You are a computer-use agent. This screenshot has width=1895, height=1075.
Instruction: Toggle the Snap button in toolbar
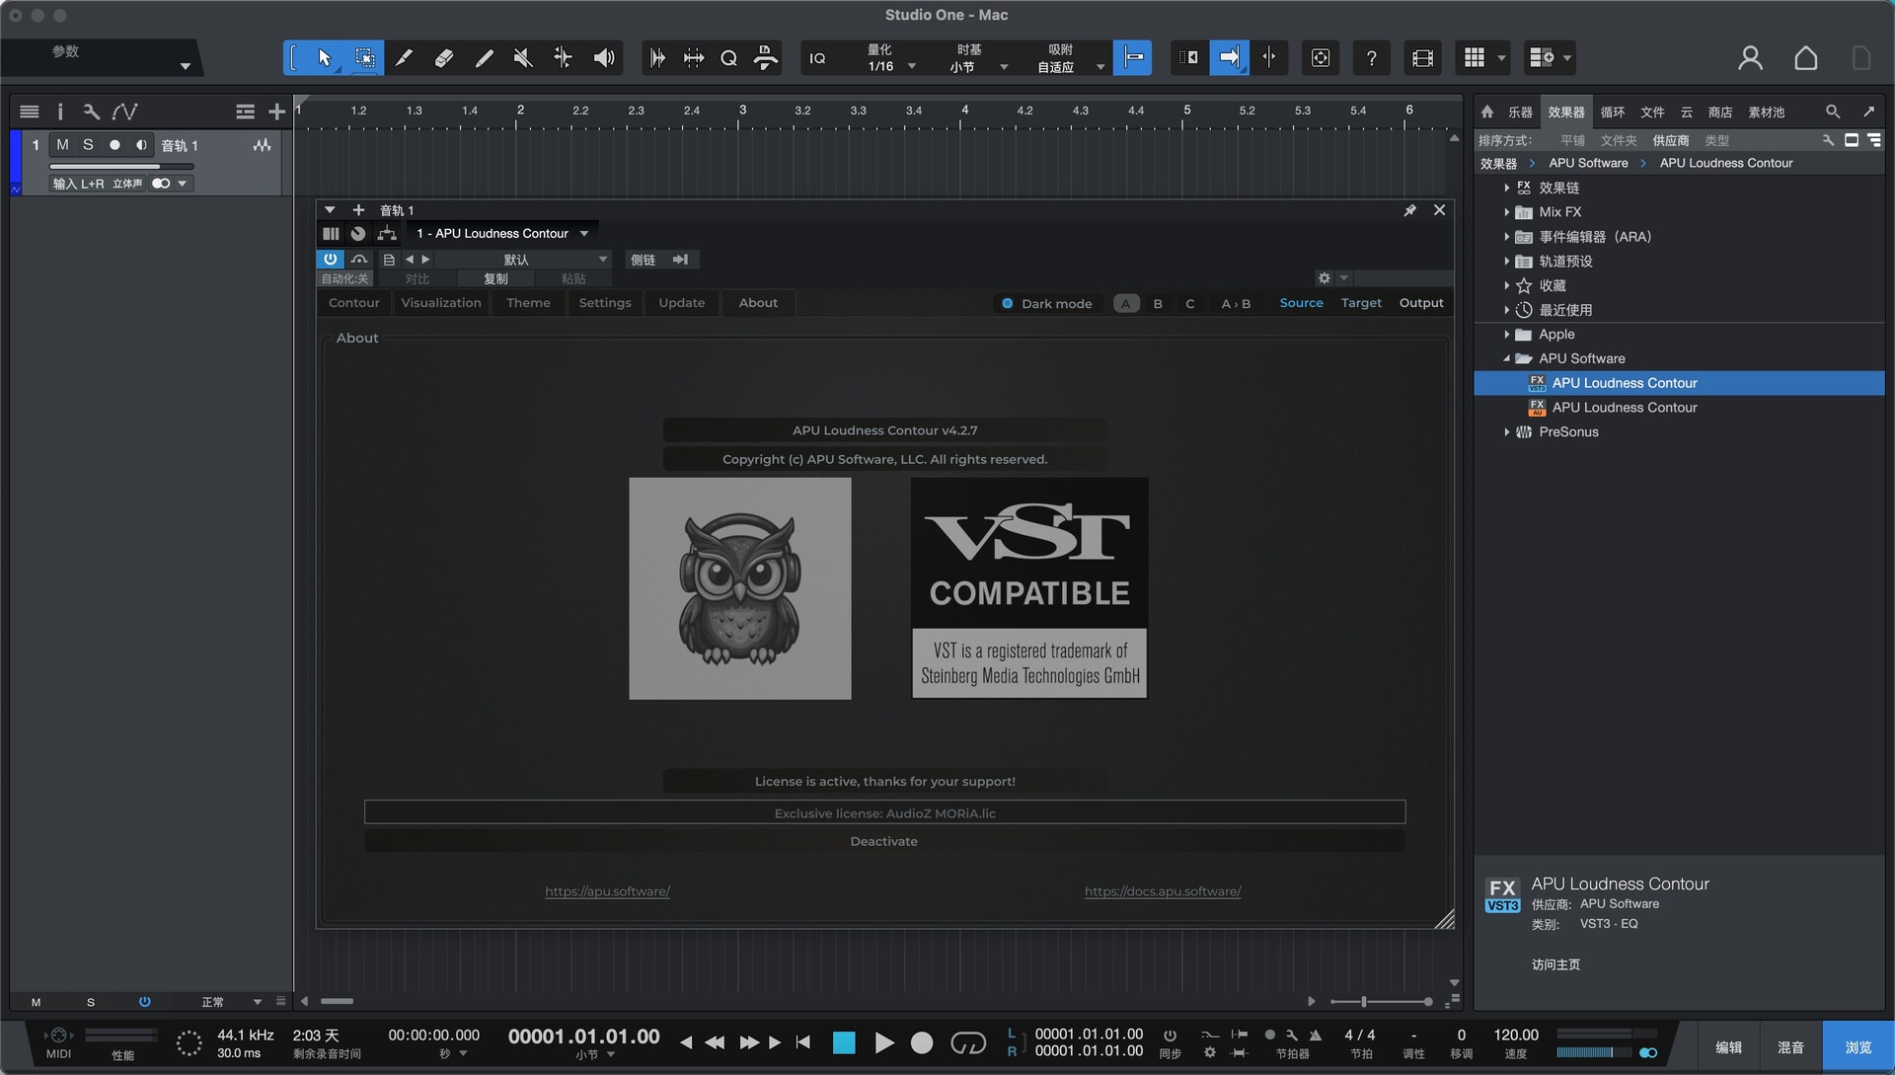(x=1132, y=58)
